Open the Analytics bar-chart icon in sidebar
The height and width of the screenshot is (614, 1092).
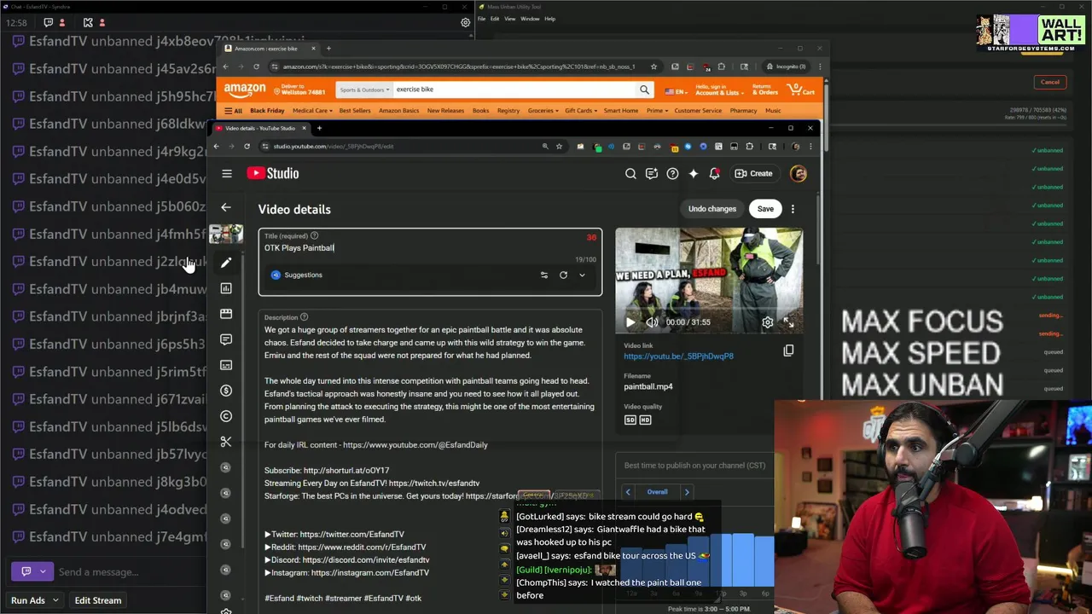pos(226,288)
